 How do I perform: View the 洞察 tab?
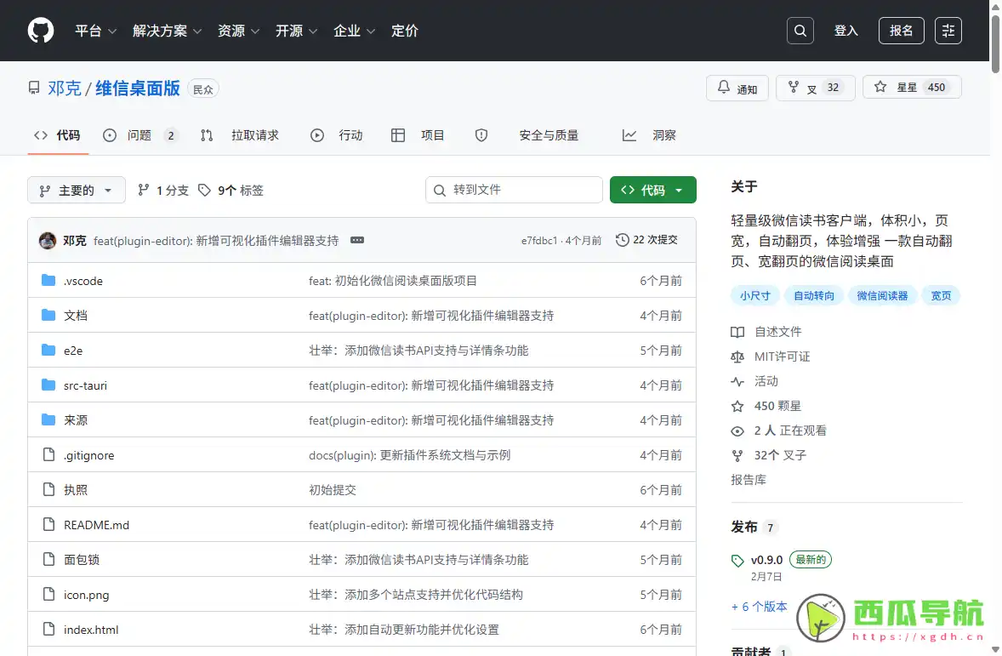(x=649, y=135)
